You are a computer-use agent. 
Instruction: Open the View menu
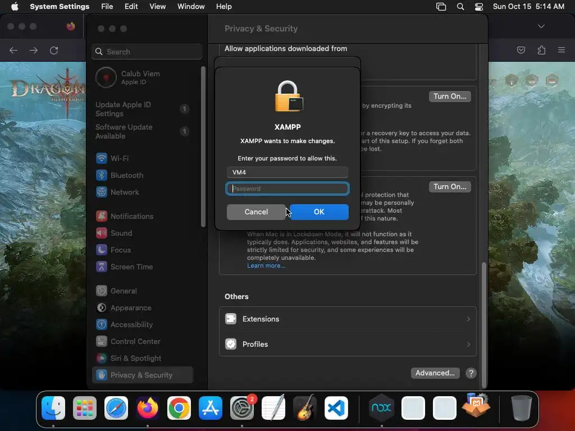pos(157,7)
